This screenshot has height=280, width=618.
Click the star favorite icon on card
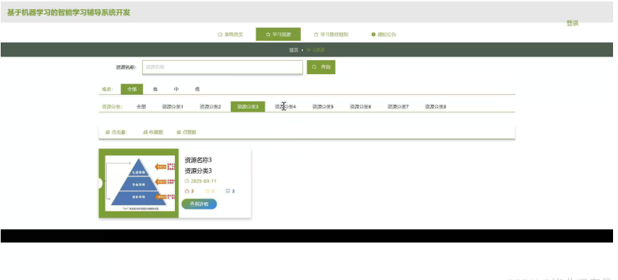[207, 192]
